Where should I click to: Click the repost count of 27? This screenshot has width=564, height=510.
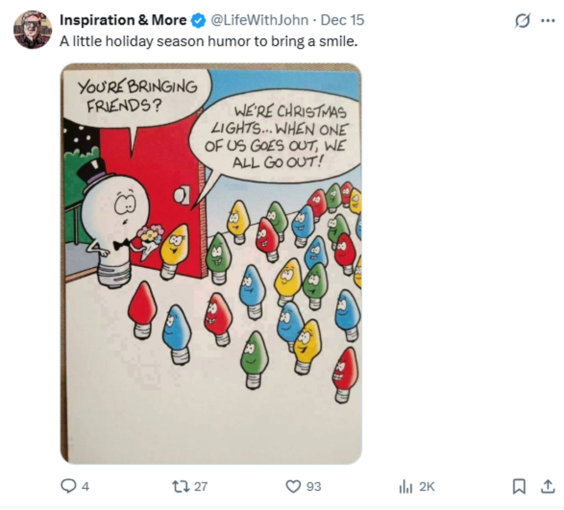pyautogui.click(x=201, y=486)
